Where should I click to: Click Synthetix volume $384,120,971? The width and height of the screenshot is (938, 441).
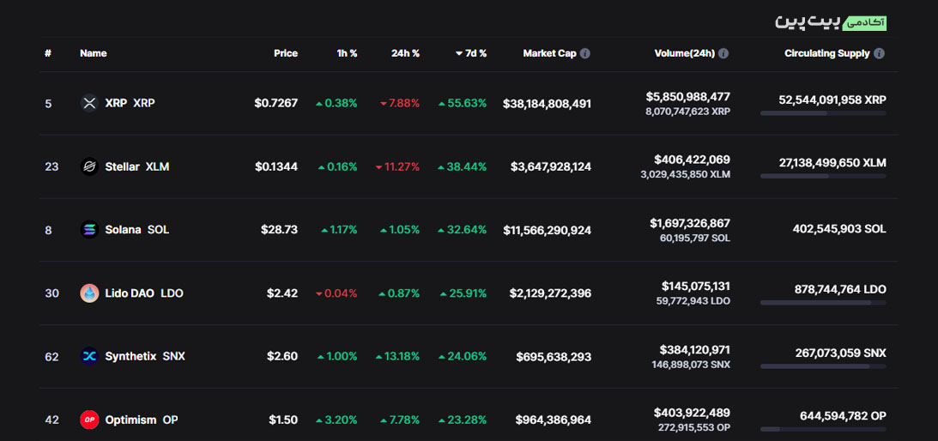click(695, 349)
